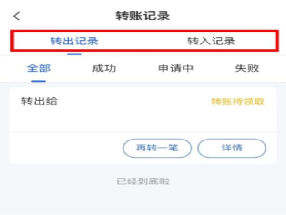Click the 已经到底啦 footer text
Screen dimensions: 286x215
coord(143,182)
